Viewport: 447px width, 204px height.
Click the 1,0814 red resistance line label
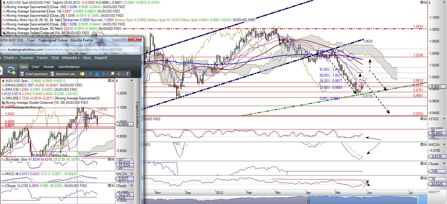(419, 27)
